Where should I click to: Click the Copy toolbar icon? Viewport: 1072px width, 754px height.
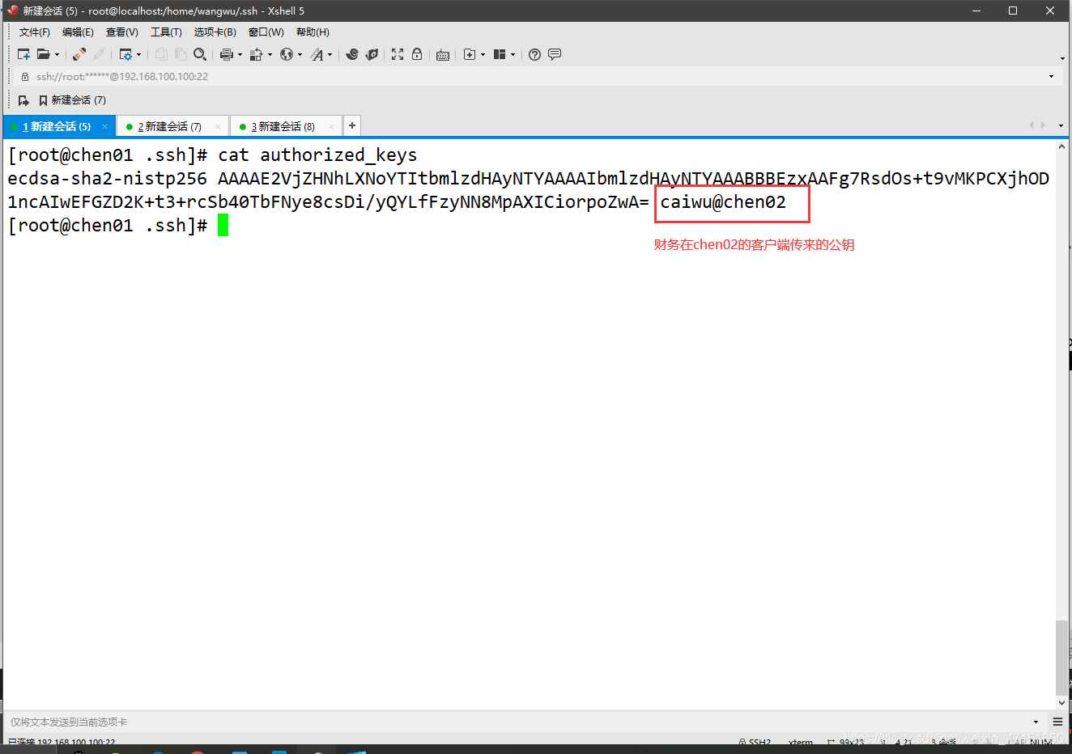(x=161, y=54)
